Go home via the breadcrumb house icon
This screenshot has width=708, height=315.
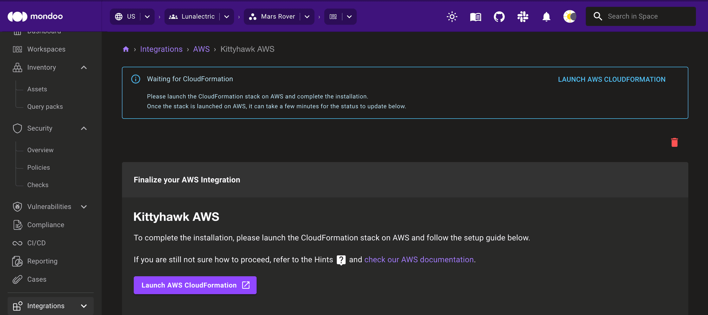126,49
